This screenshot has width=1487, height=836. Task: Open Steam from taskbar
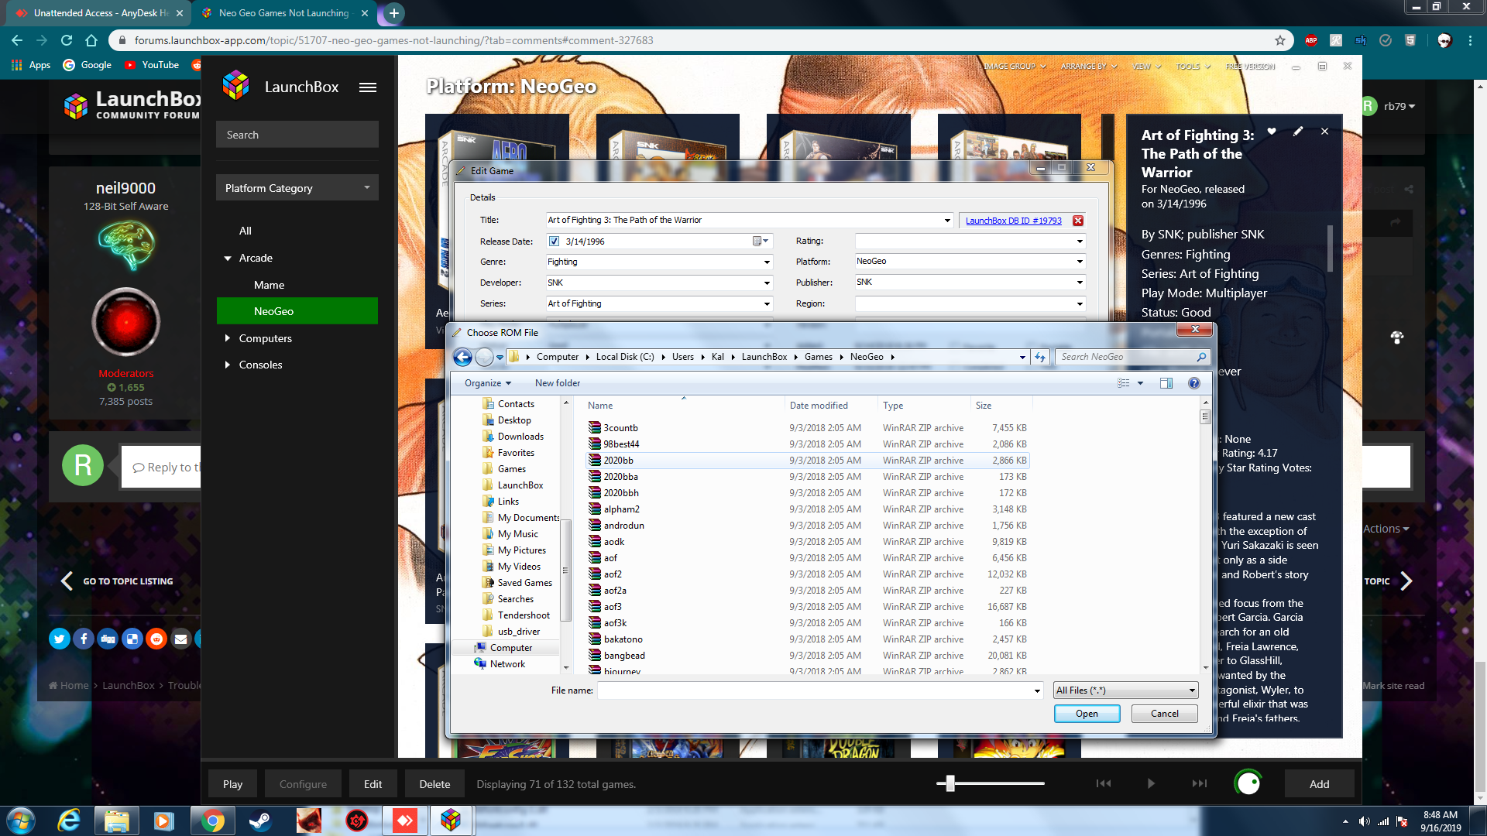(x=260, y=821)
